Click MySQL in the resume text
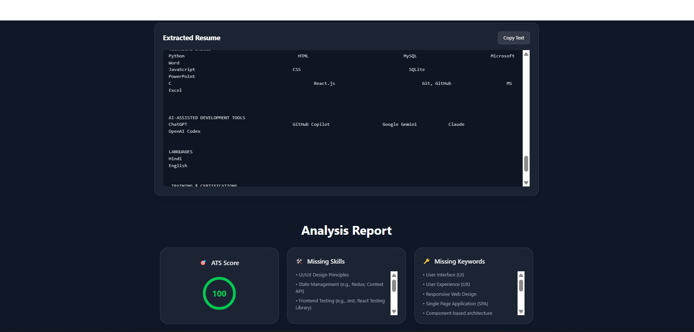This screenshot has width=694, height=332. tap(410, 56)
